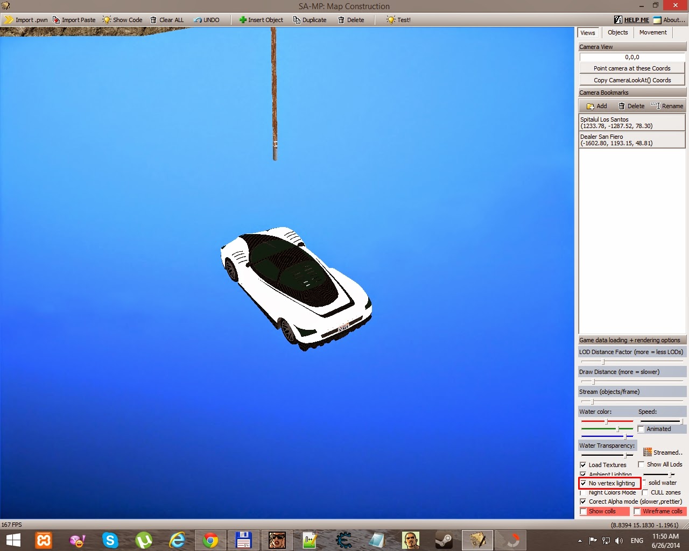Viewport: 689px width, 551px height.
Task: Click UNDO in the toolbar
Action: [x=207, y=20]
